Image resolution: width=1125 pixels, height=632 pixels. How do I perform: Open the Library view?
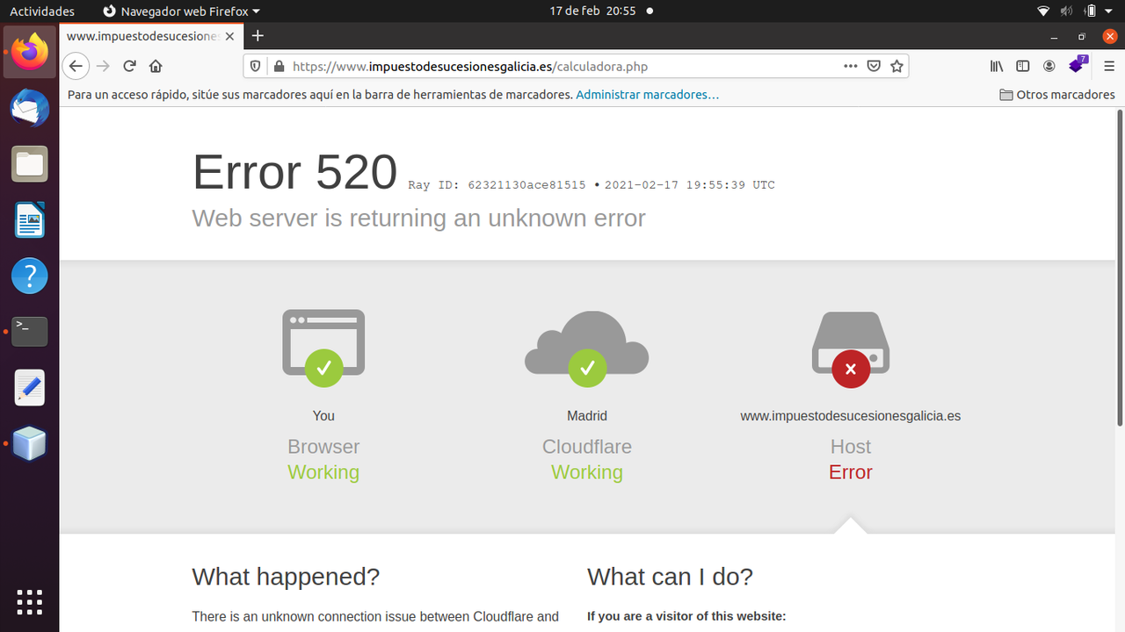[997, 66]
